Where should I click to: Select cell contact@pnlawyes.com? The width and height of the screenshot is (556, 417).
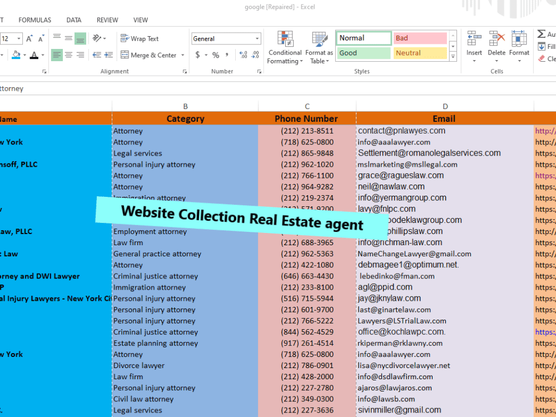[x=445, y=131]
